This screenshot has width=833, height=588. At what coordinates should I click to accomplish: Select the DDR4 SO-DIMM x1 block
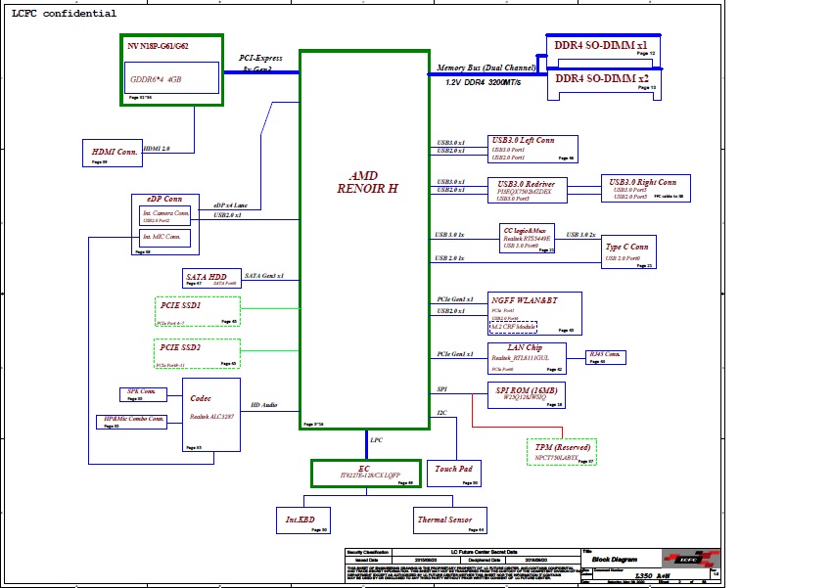click(x=604, y=52)
